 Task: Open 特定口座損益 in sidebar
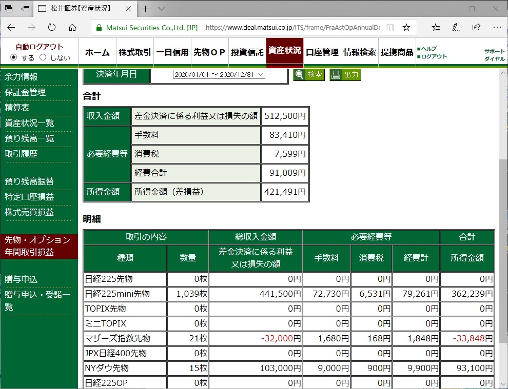[29, 197]
